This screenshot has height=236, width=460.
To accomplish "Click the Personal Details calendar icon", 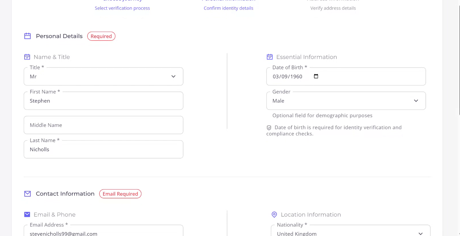I will [x=27, y=36].
